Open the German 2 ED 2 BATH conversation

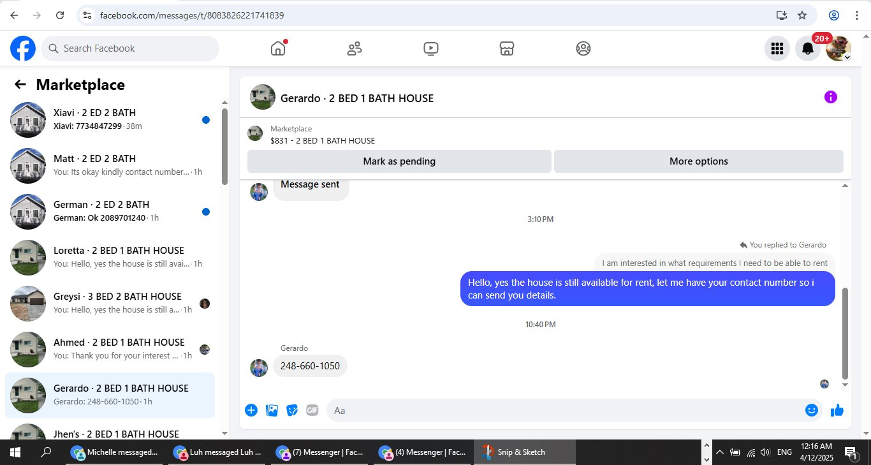tap(110, 212)
